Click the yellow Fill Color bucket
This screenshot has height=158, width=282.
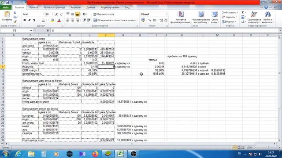(52, 20)
